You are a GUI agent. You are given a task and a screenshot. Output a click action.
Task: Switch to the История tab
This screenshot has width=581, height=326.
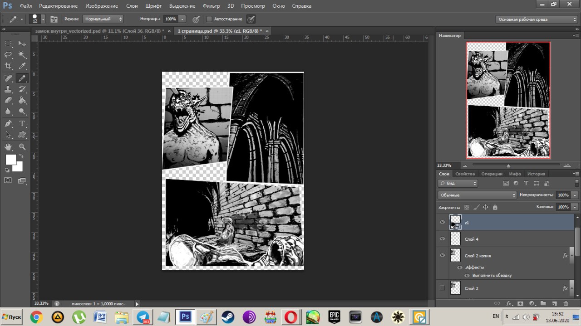pyautogui.click(x=536, y=174)
